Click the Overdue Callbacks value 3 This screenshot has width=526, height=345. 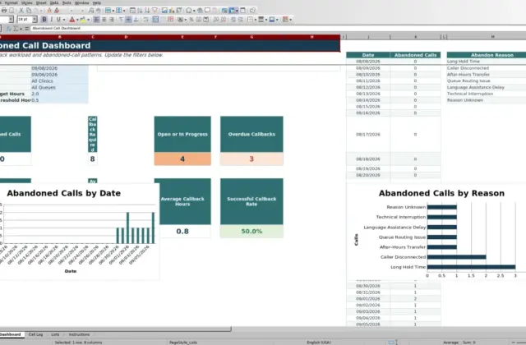click(251, 159)
